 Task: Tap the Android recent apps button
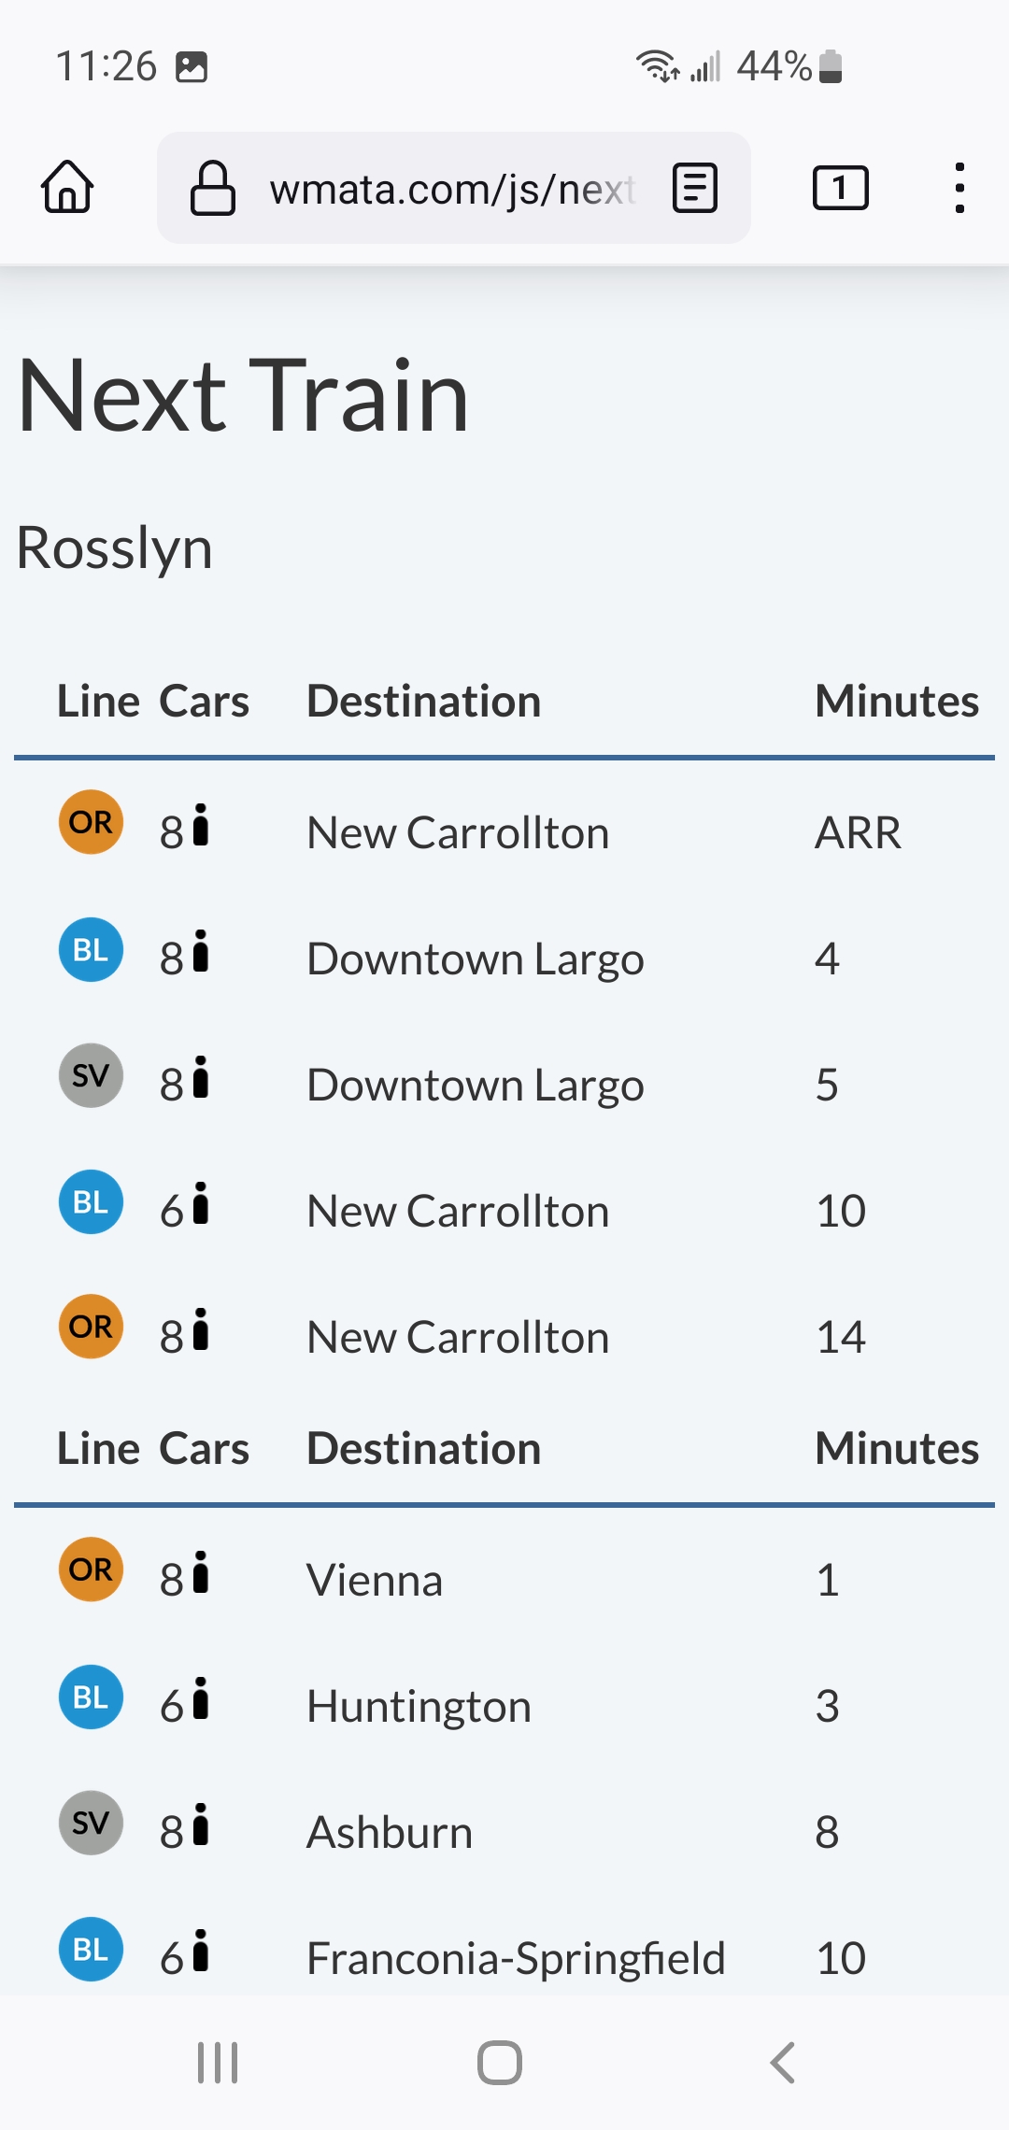[218, 2062]
